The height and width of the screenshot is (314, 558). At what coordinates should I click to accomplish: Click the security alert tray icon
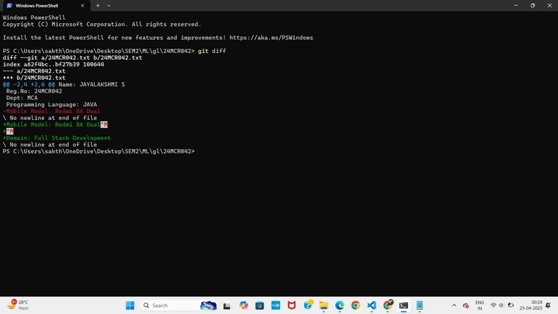[x=465, y=306]
